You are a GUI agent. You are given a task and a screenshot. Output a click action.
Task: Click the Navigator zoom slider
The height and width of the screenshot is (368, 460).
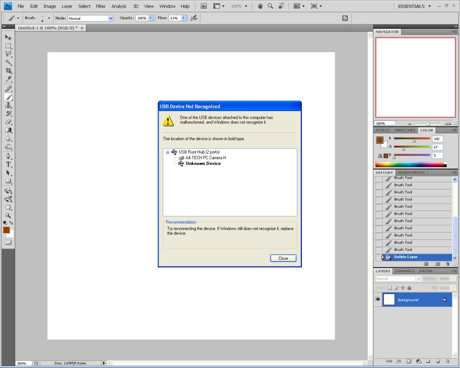pos(428,124)
